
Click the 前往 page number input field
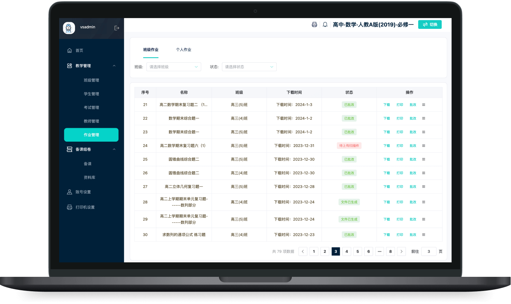click(429, 251)
